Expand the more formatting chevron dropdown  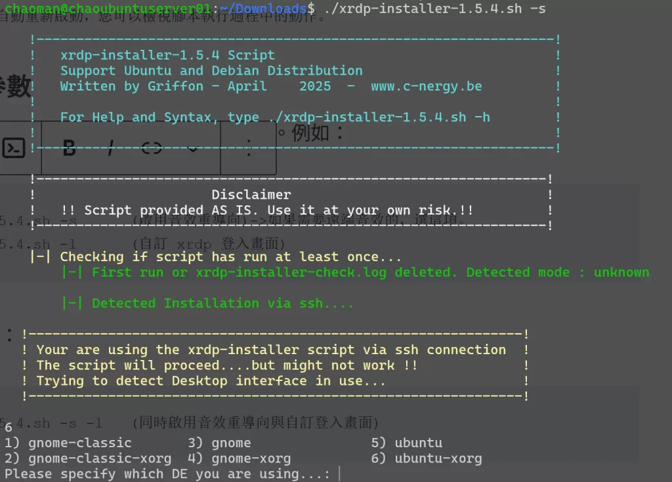tap(192, 149)
